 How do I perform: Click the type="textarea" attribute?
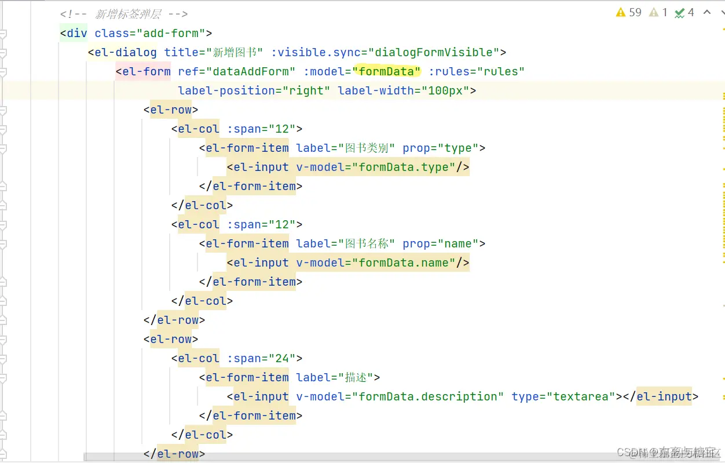tap(563, 396)
